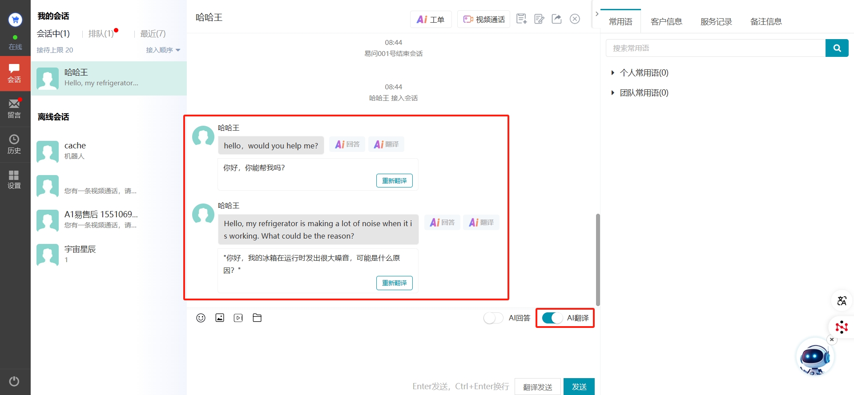The width and height of the screenshot is (854, 395).
Task: Start a 视频通话 video call
Action: [x=484, y=20]
